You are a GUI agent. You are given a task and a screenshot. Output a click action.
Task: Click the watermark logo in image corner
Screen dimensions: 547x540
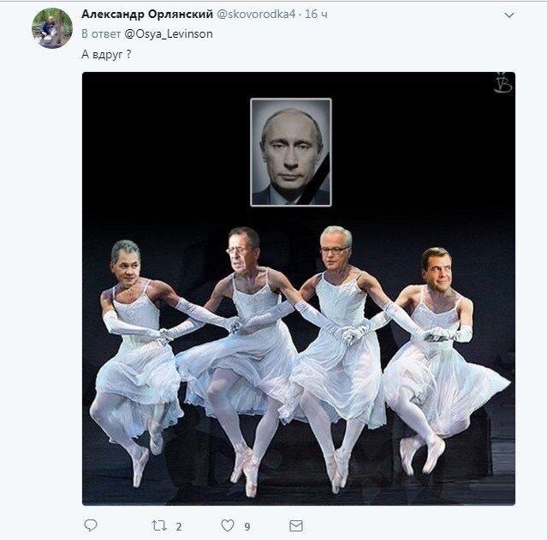(x=503, y=83)
